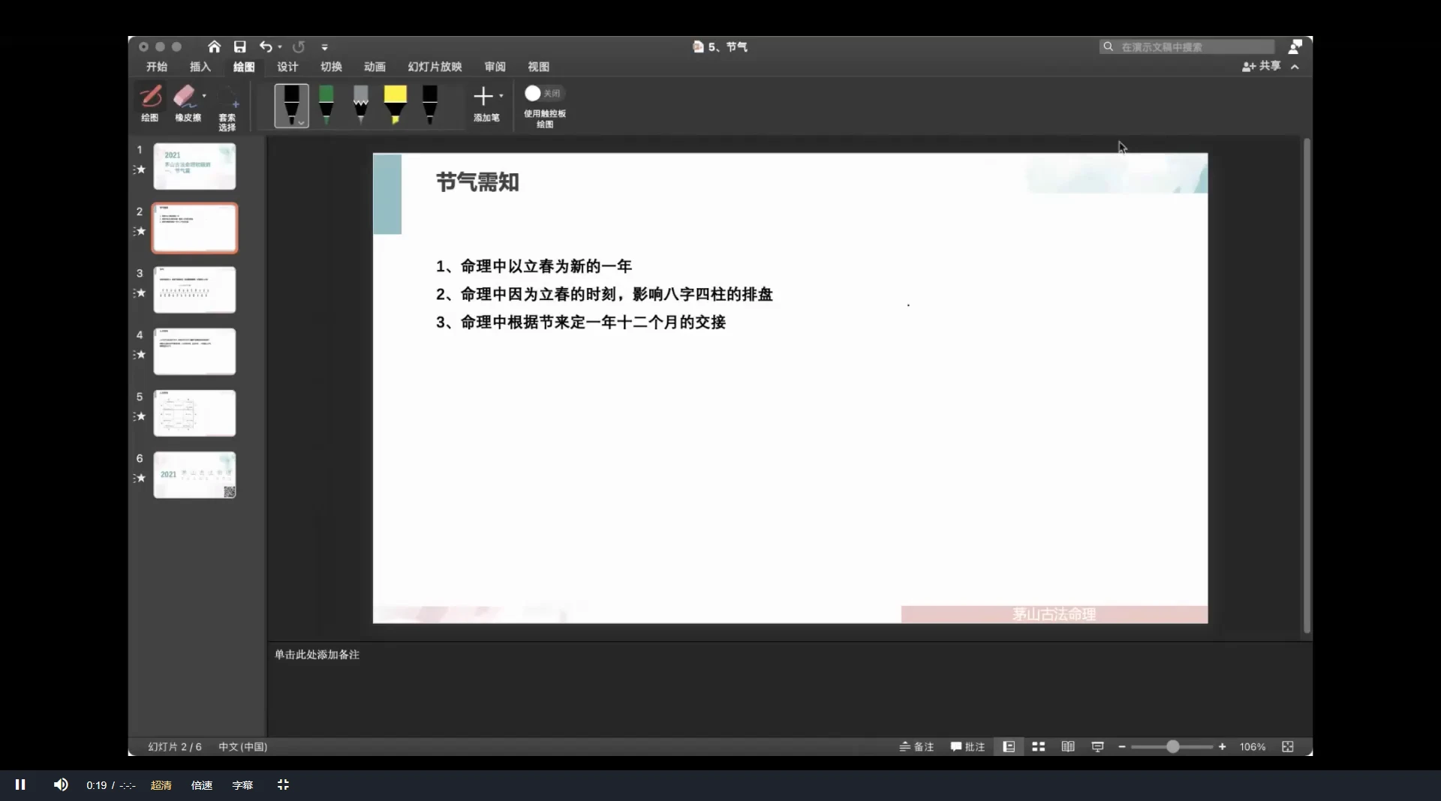
Task: Select slide 4 thumbnail in sidebar
Action: coord(194,351)
